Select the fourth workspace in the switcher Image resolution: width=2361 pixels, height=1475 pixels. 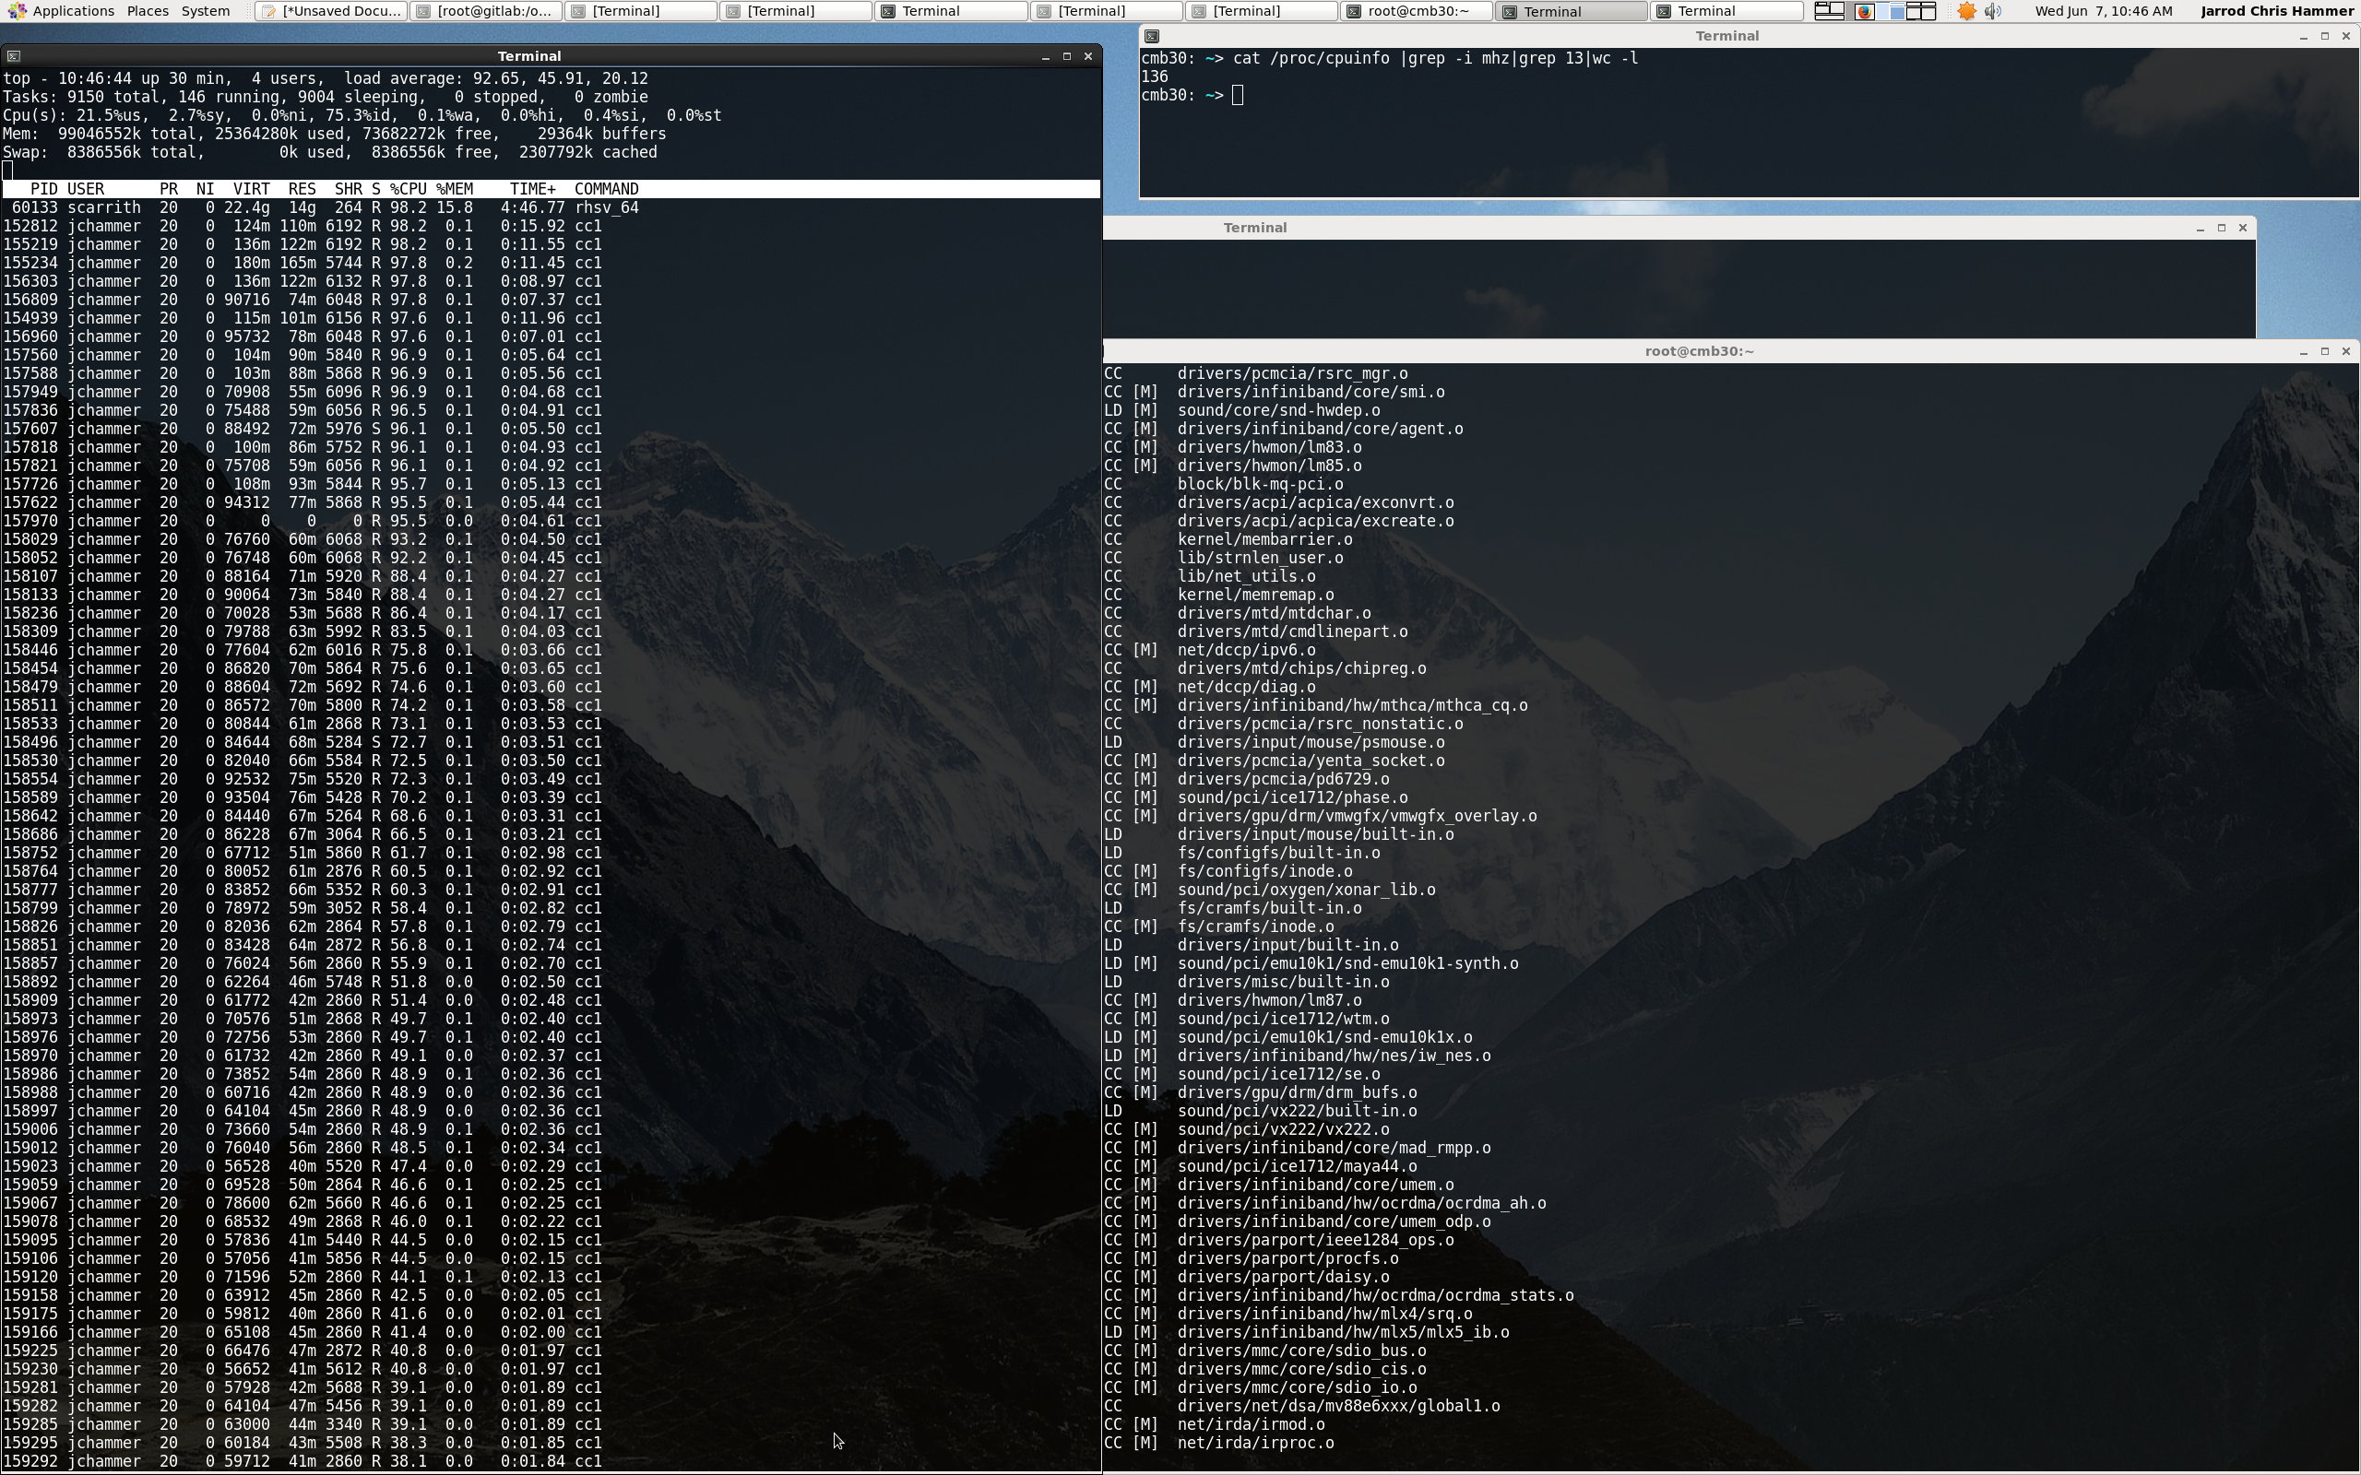[1921, 11]
